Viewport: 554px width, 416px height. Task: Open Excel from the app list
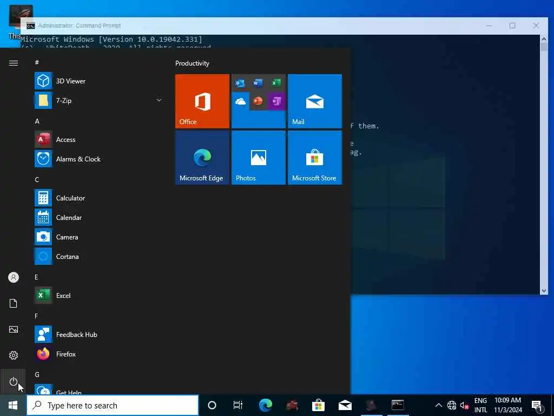(99, 295)
